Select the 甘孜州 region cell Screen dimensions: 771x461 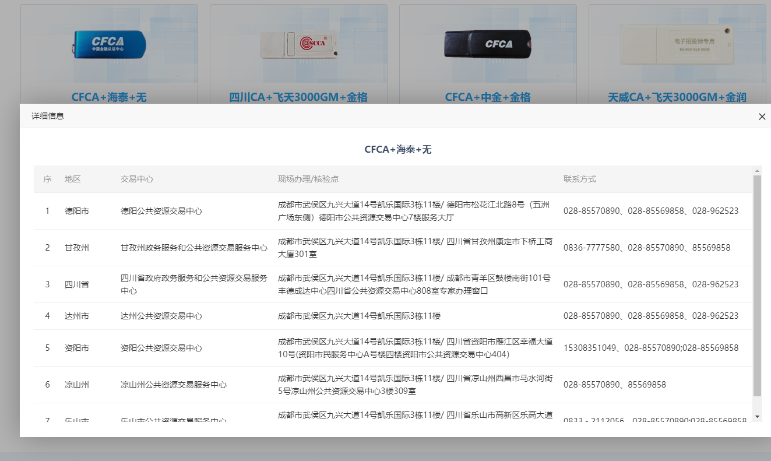point(77,248)
